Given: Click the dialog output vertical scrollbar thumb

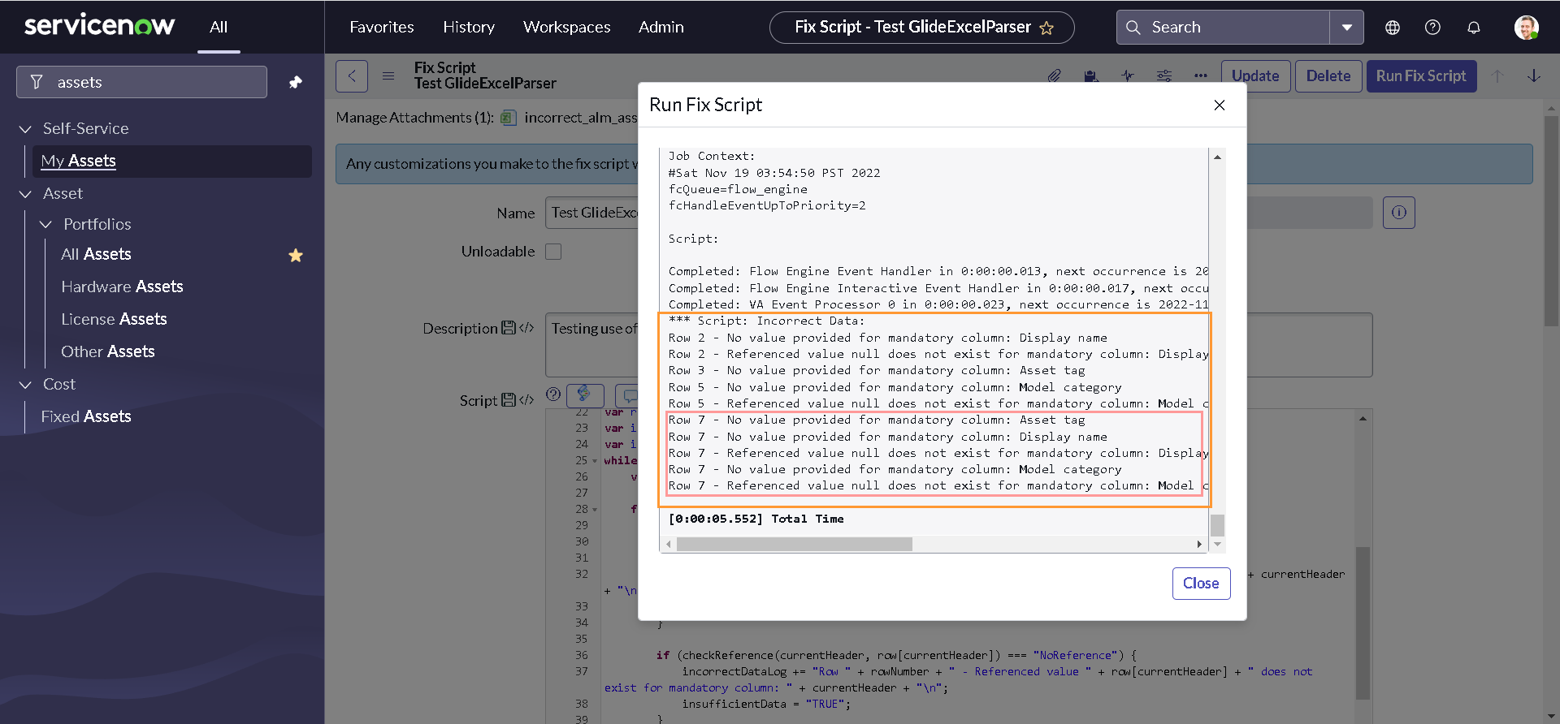Looking at the screenshot, I should pos(1217,525).
